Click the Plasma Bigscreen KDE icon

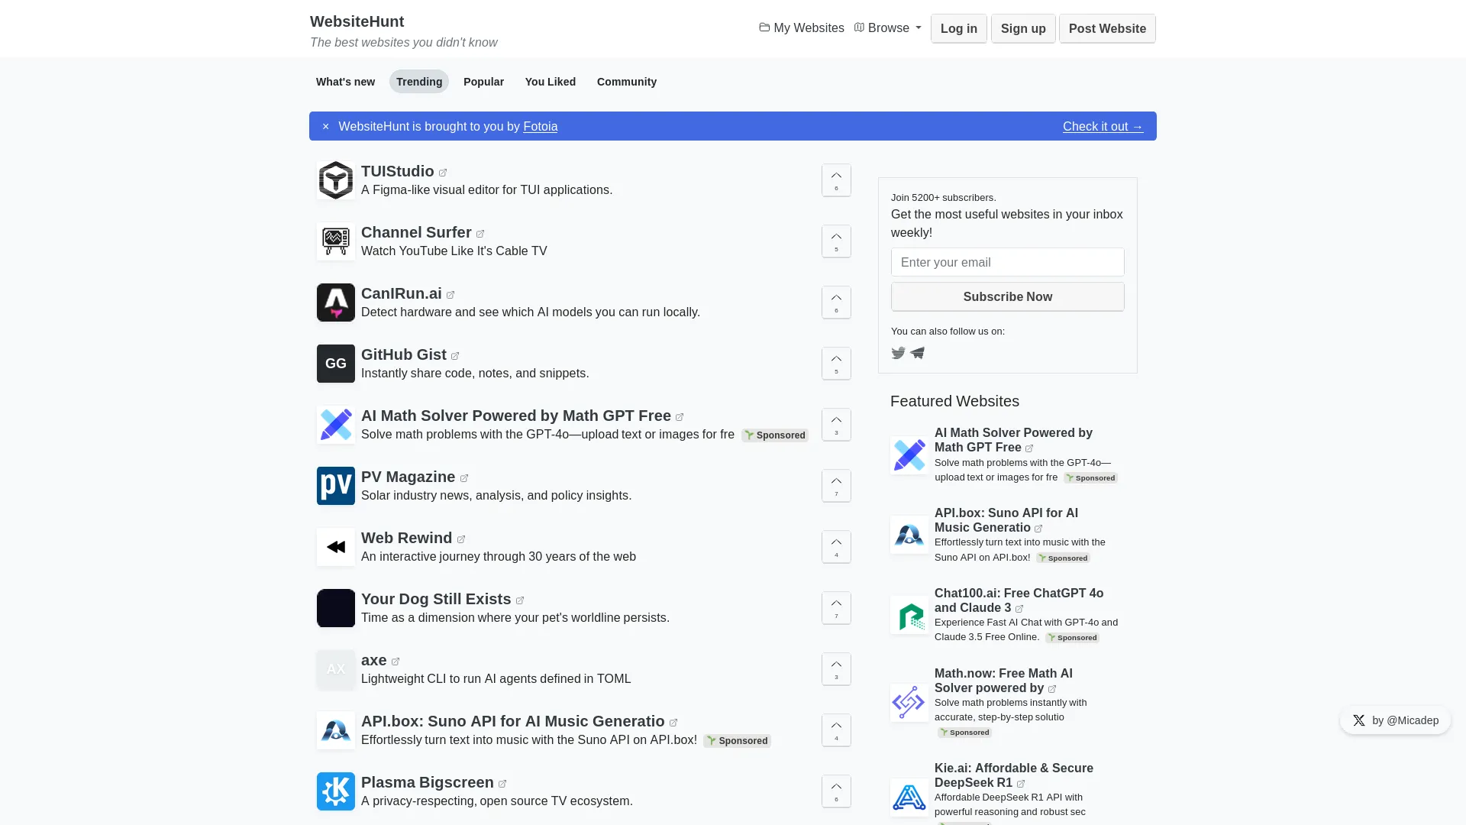336,791
